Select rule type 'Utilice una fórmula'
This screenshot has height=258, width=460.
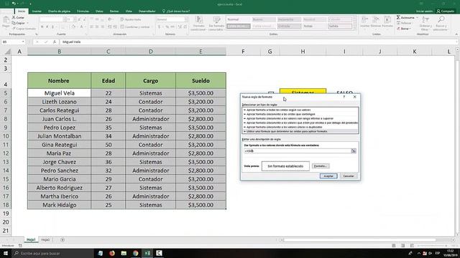click(300, 131)
